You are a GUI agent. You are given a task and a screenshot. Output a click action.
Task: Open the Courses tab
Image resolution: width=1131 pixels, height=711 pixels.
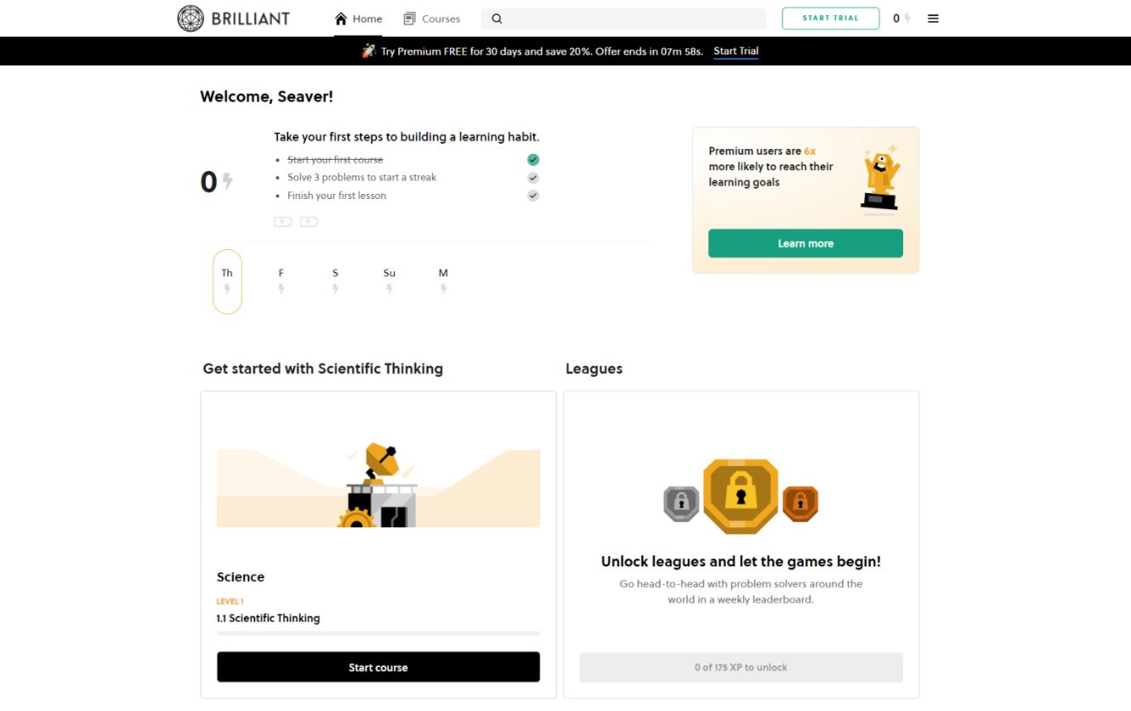[x=431, y=19]
